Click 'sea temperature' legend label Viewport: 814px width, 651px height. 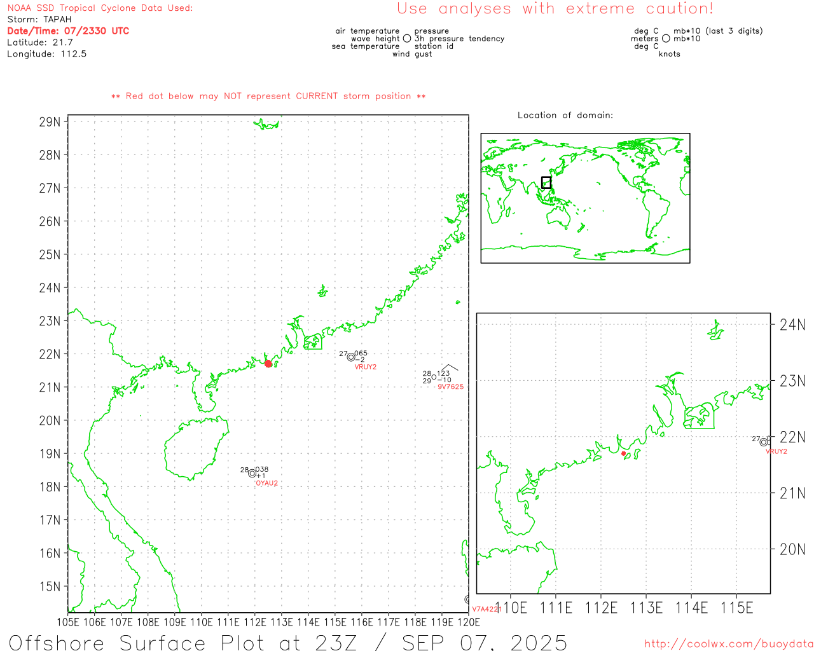click(366, 46)
